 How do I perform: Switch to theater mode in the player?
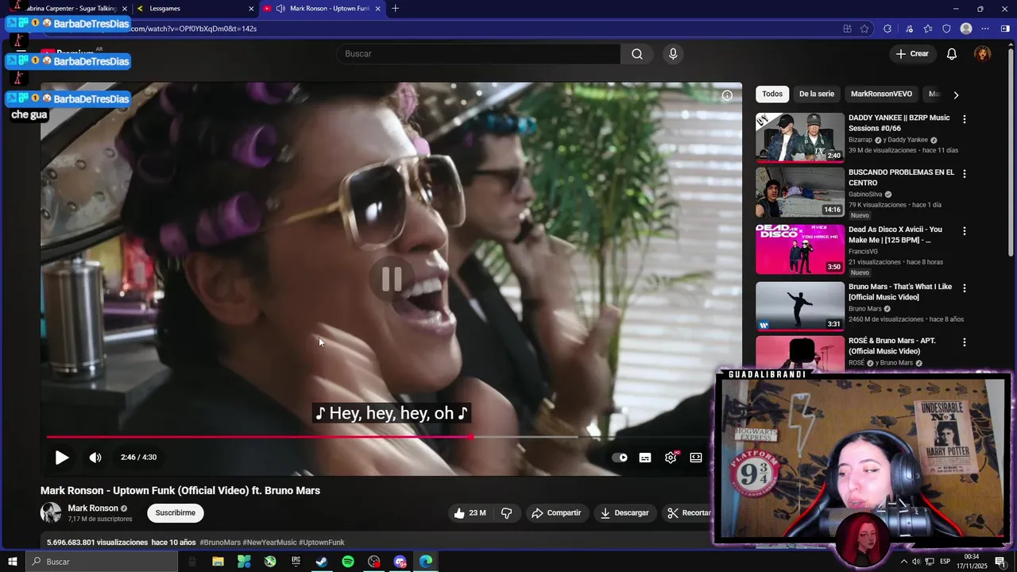[x=696, y=458]
